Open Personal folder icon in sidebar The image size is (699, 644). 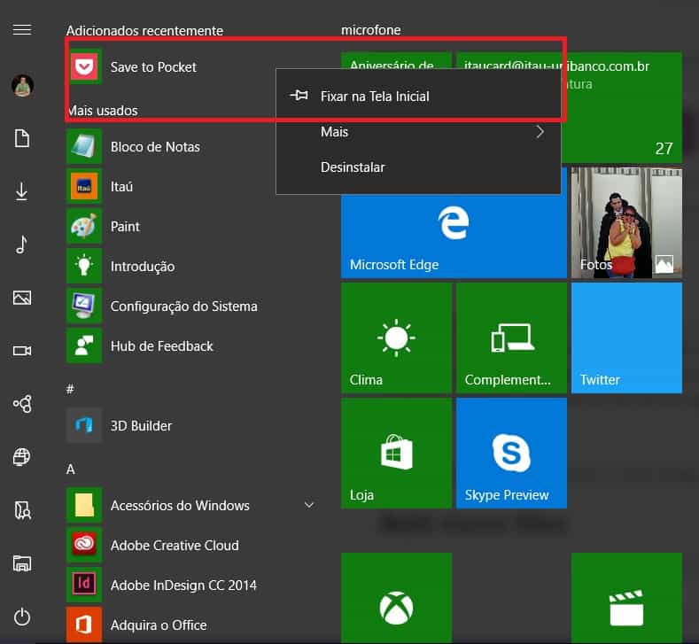coord(22,510)
